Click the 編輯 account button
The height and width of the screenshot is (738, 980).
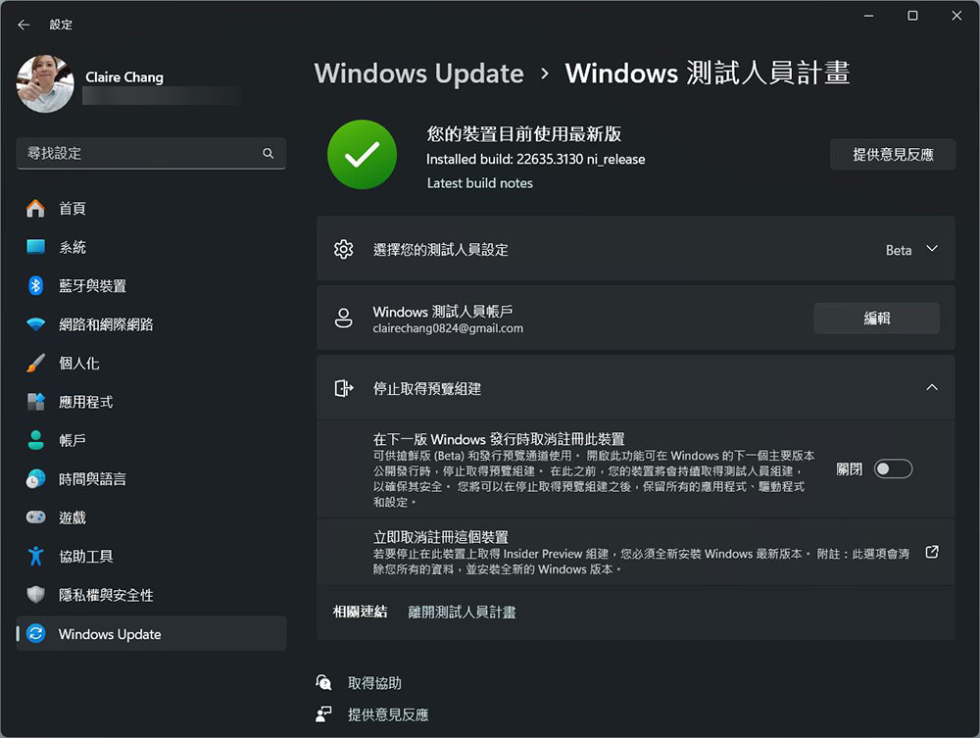(876, 319)
